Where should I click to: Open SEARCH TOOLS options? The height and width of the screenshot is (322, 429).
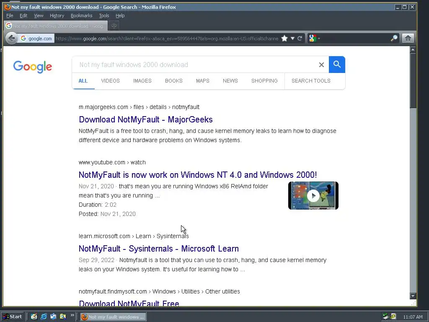pos(311,81)
